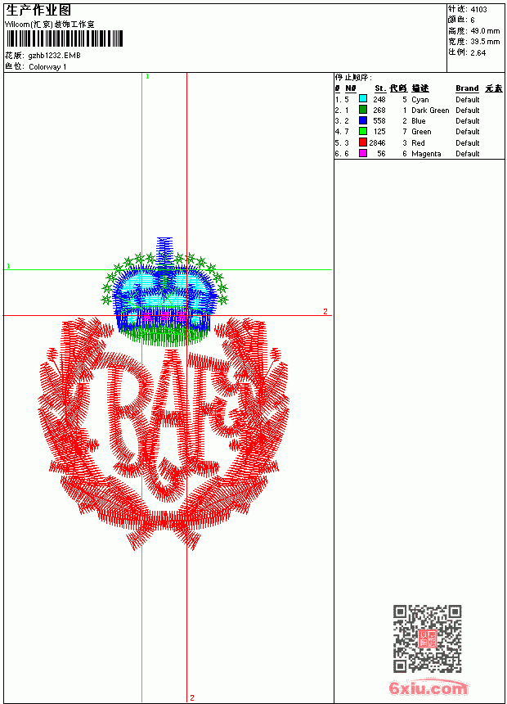Image resolution: width=507 pixels, height=704 pixels.
Task: Select the Cyan row description
Action: point(420,100)
